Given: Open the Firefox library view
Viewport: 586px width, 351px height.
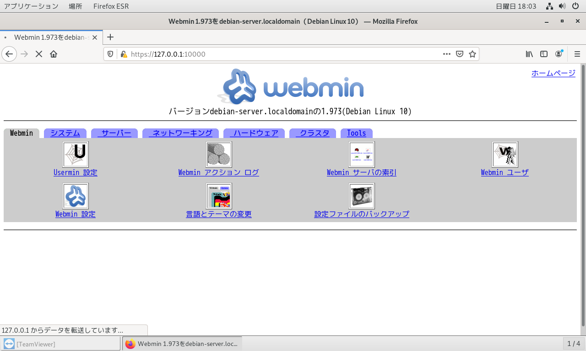Looking at the screenshot, I should point(529,54).
